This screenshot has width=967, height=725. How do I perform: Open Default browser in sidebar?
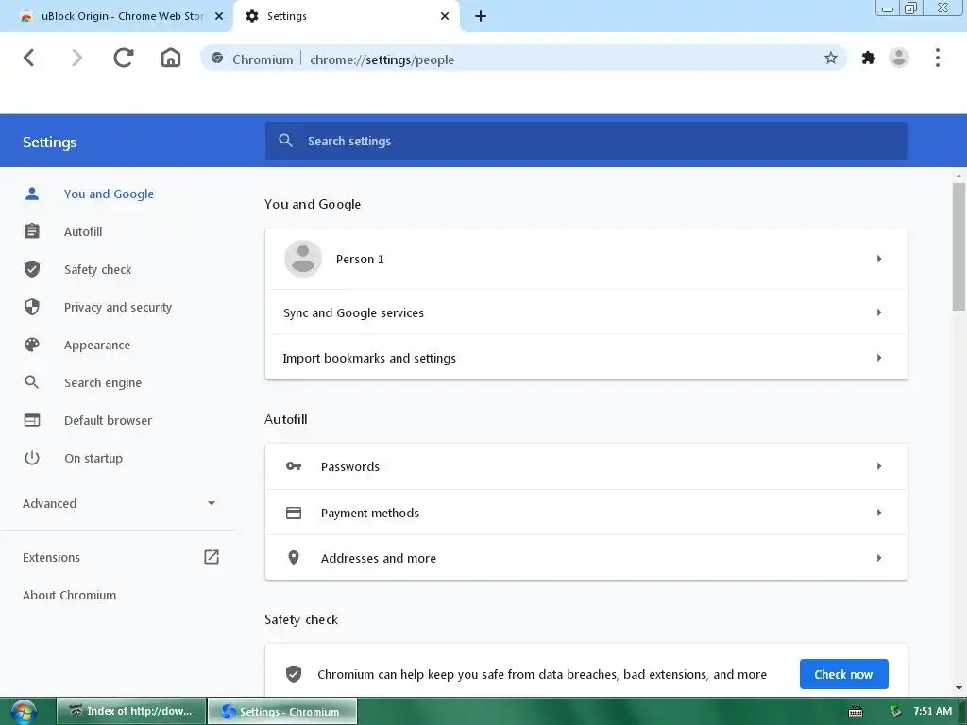point(108,420)
